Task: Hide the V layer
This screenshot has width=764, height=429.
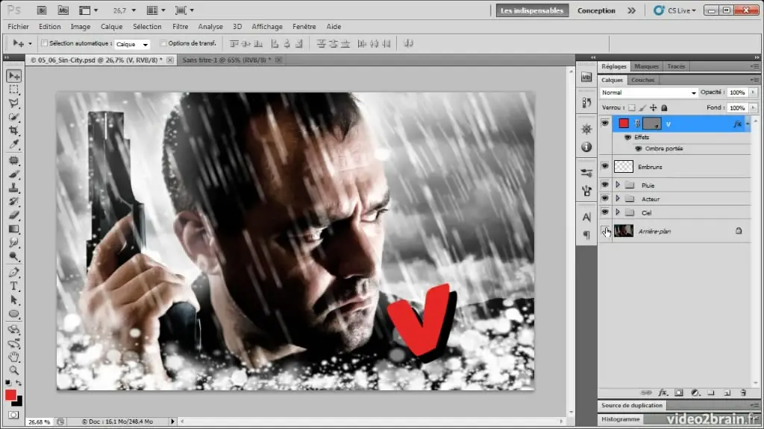Action: click(x=604, y=124)
